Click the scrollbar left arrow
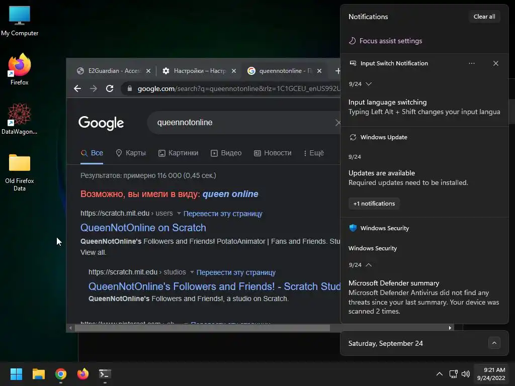The image size is (515, 386). click(70, 328)
